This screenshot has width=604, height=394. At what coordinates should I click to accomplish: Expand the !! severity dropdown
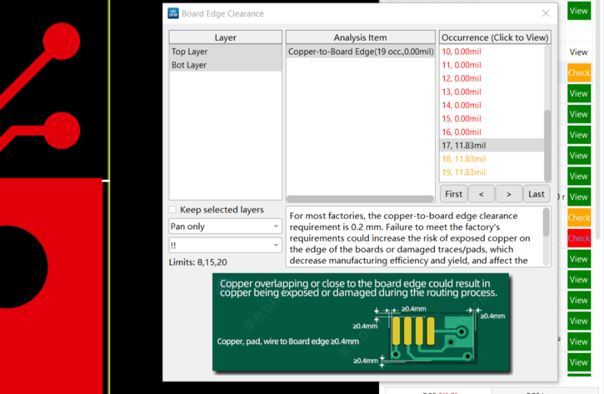tap(225, 245)
